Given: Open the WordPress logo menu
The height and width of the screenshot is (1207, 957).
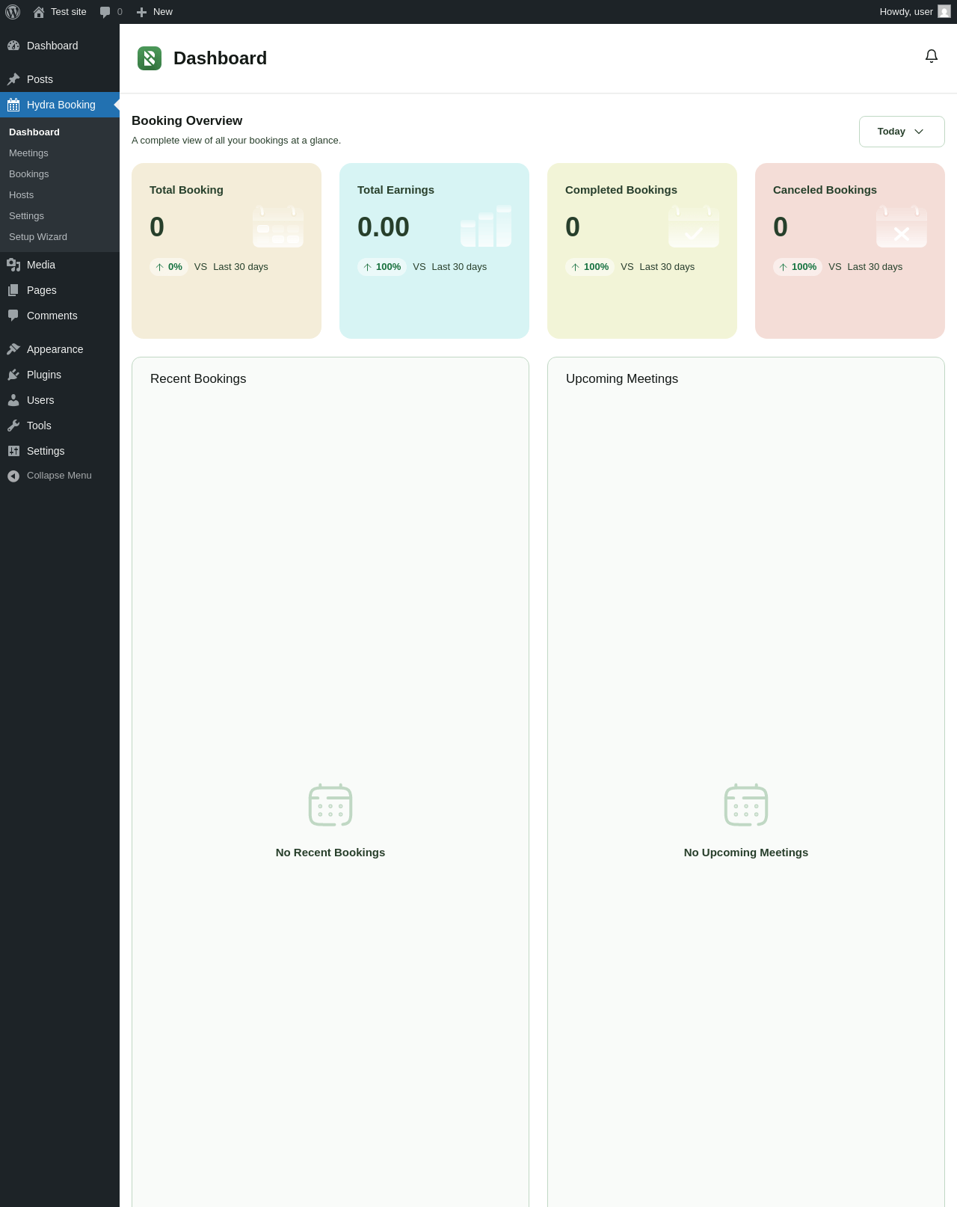Looking at the screenshot, I should 13,12.
